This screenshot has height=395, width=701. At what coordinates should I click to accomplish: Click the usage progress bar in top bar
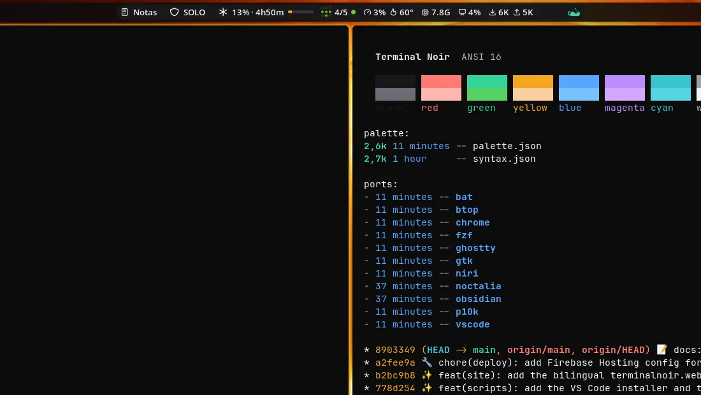point(300,12)
